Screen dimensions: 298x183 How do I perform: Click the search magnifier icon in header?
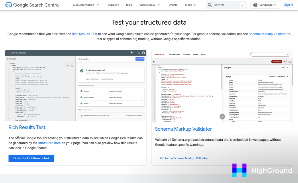[x=210, y=5]
